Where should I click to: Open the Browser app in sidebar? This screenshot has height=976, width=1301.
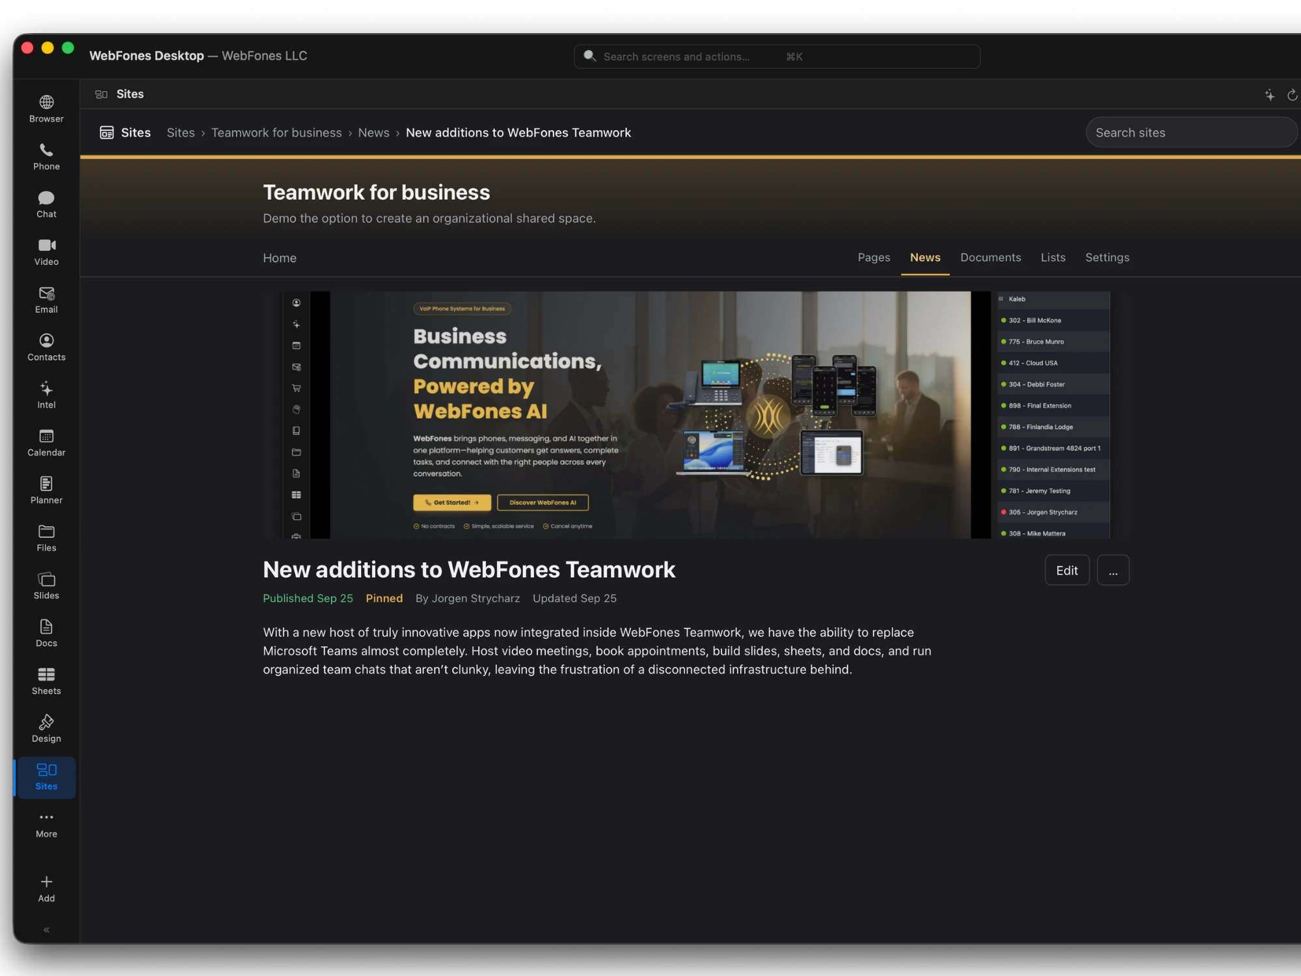point(46,109)
